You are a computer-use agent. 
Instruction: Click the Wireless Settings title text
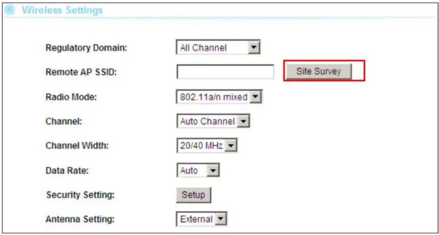62,10
